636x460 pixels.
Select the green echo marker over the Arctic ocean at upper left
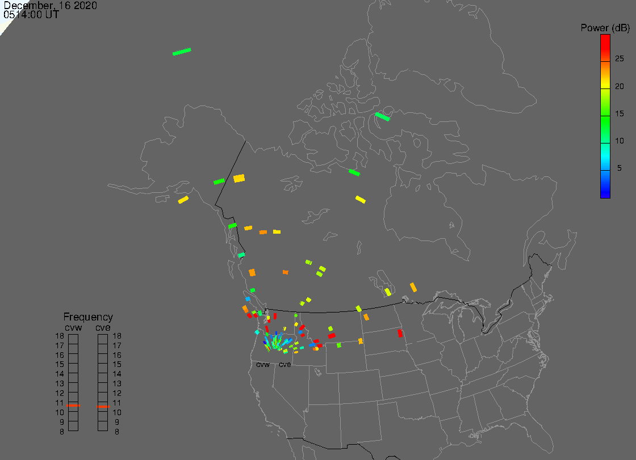coord(182,52)
